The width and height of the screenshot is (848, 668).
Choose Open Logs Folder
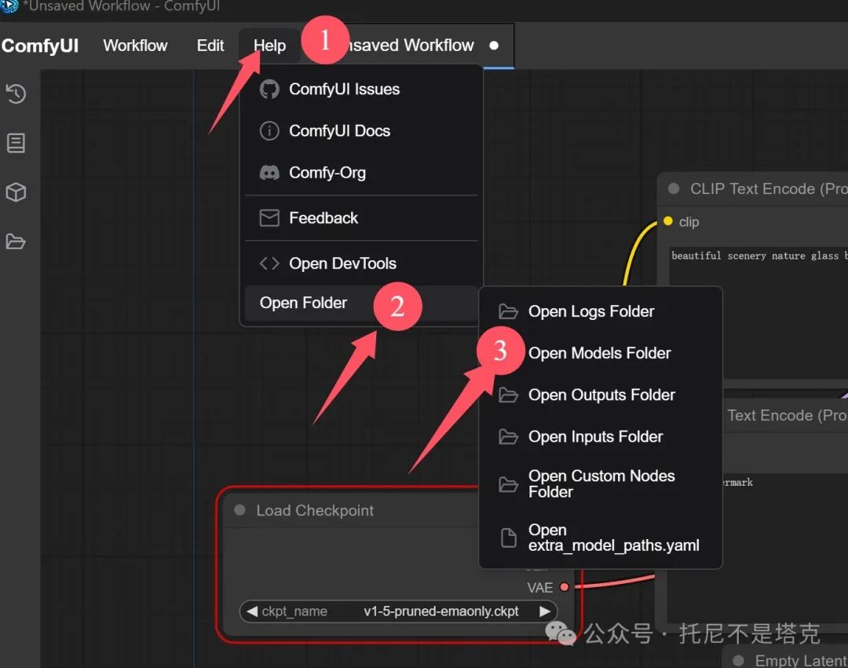coord(601,311)
